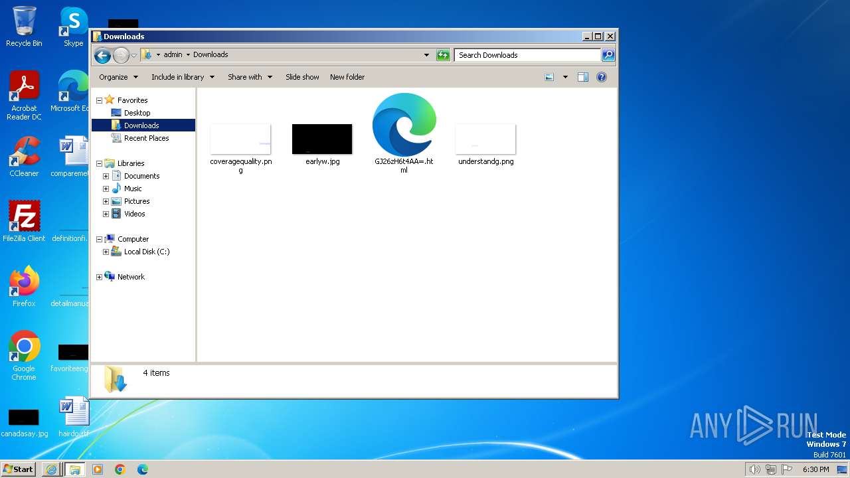Select Firefox desktop icon

pyautogui.click(x=24, y=286)
